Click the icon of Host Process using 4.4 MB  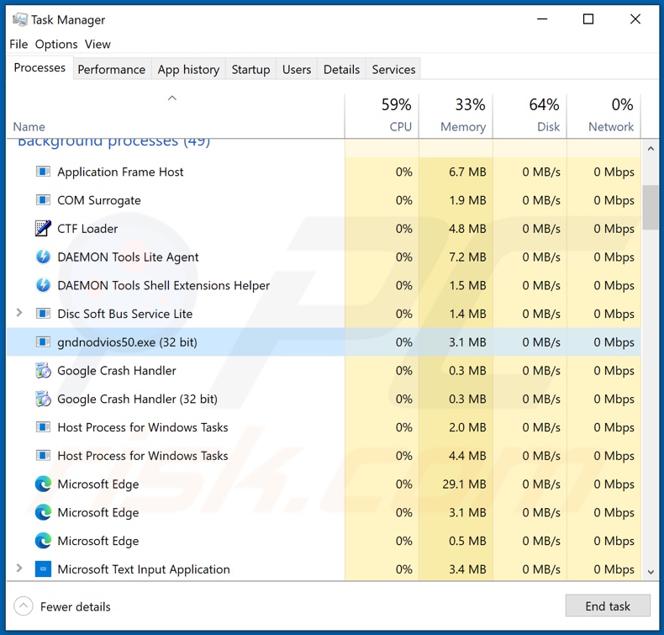(x=43, y=456)
